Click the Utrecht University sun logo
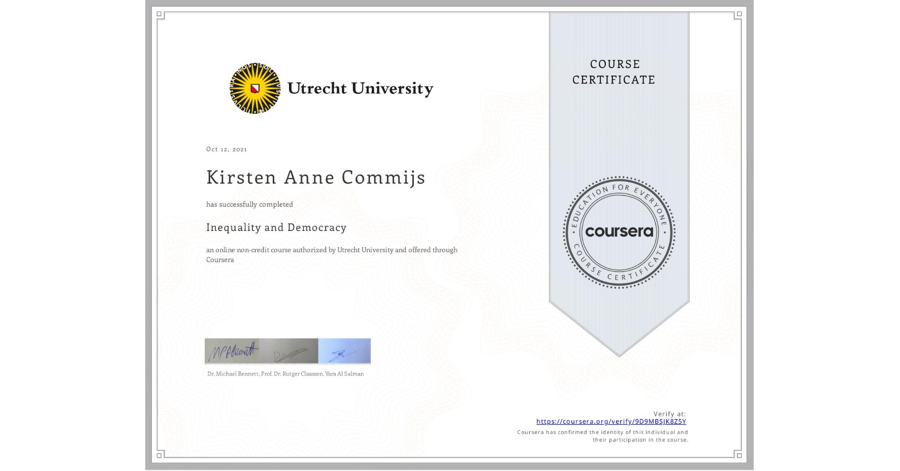The image size is (900, 471). click(x=254, y=87)
